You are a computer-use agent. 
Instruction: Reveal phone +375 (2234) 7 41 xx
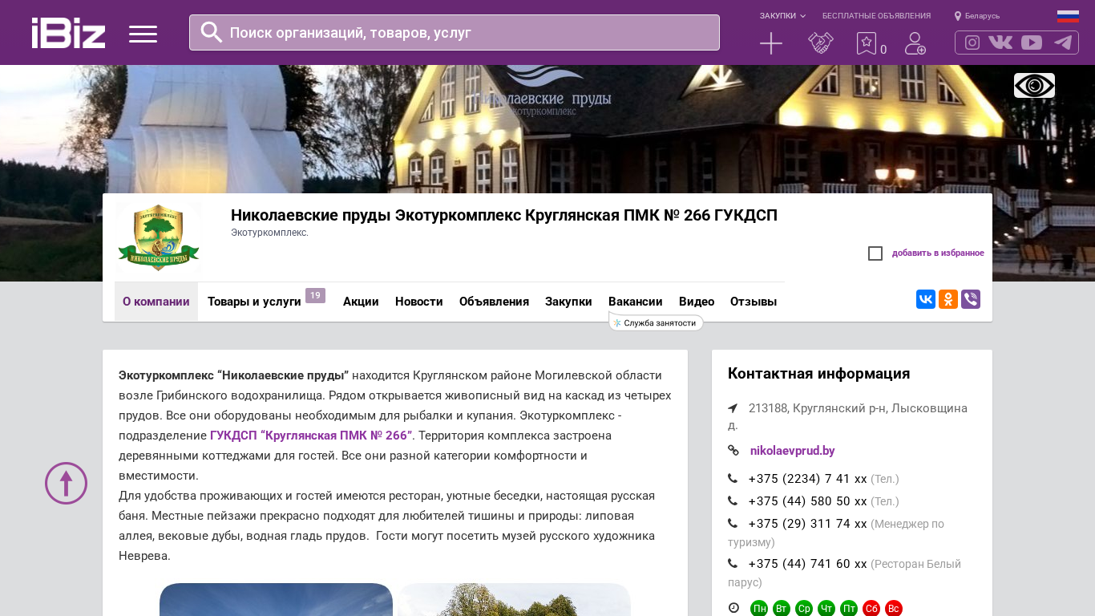(808, 479)
